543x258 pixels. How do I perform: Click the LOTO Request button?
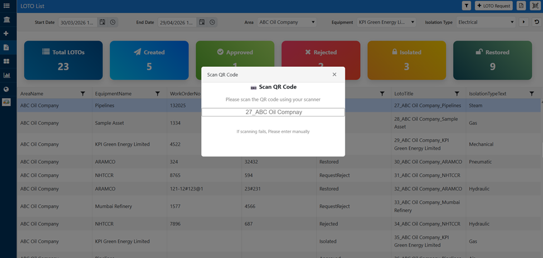point(494,6)
